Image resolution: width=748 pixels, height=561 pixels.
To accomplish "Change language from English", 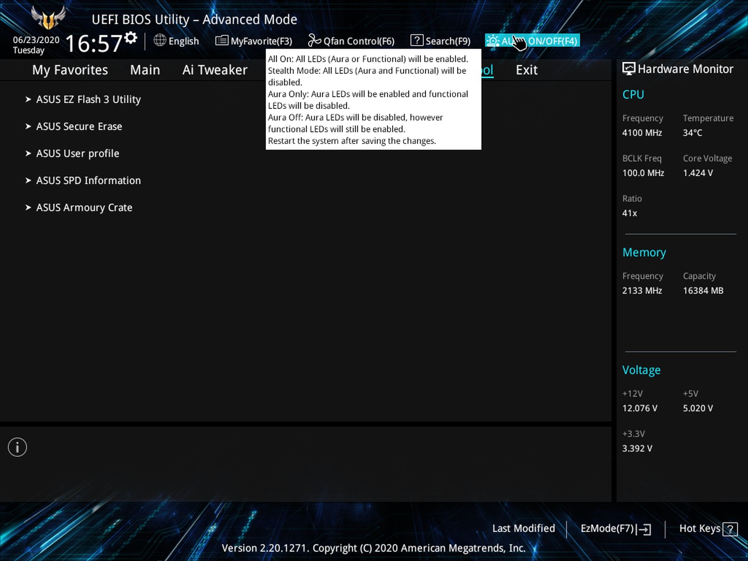I will click(183, 41).
